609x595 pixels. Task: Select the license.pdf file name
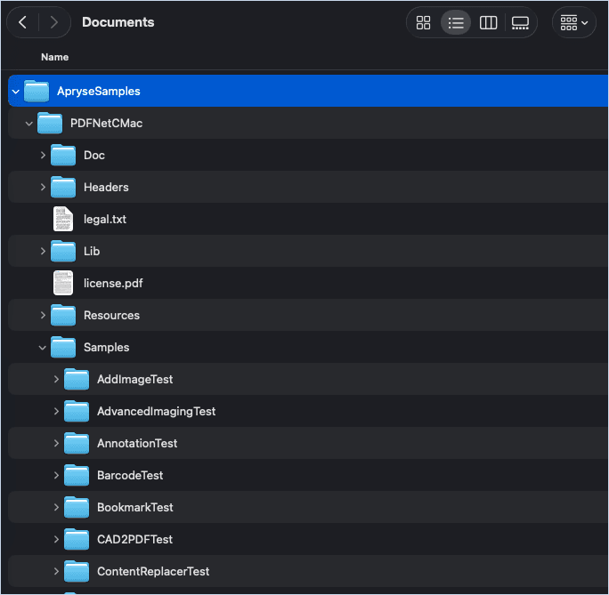click(x=113, y=284)
